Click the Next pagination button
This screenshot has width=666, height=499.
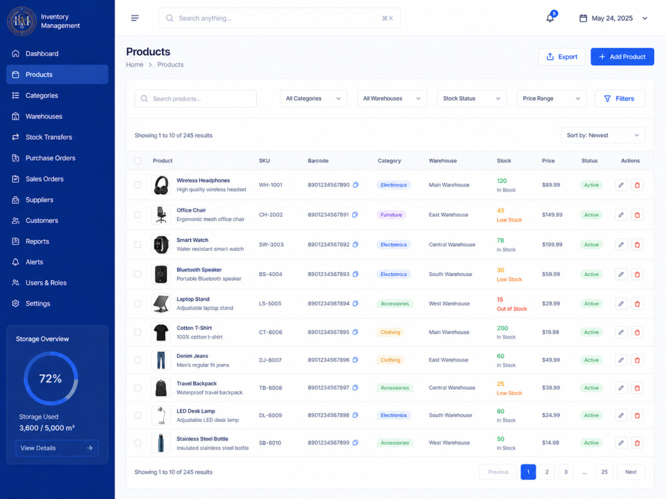coord(631,472)
